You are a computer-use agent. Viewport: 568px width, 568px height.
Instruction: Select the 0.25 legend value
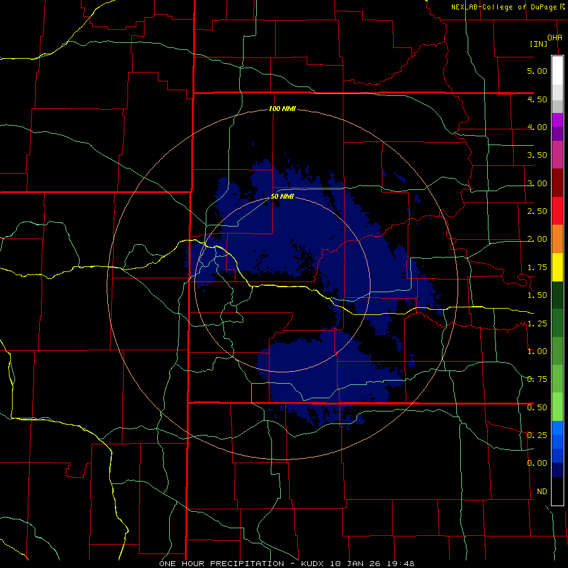click(537, 435)
